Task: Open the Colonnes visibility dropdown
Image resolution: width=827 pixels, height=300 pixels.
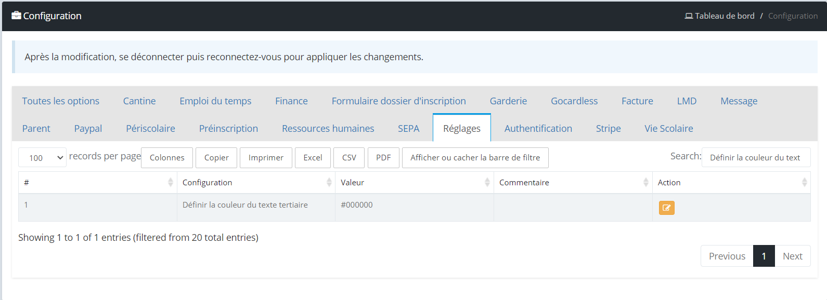Action: [x=167, y=158]
